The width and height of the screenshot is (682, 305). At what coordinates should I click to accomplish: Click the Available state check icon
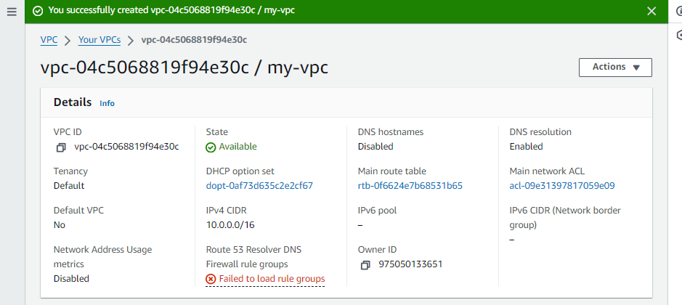[211, 147]
